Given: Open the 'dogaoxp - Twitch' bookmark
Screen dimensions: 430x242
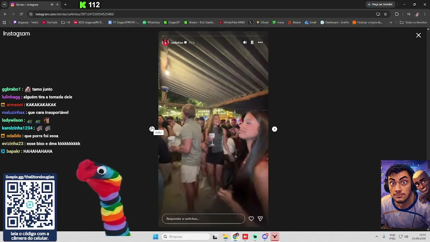Looking at the screenshot, I should [x=26, y=23].
